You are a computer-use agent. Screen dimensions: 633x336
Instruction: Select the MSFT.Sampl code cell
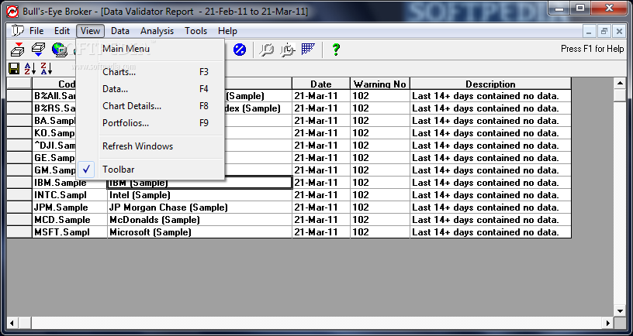pyautogui.click(x=70, y=232)
